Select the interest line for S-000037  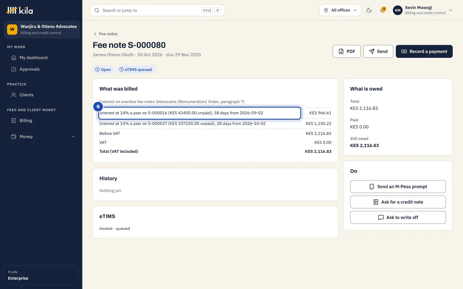click(x=215, y=124)
